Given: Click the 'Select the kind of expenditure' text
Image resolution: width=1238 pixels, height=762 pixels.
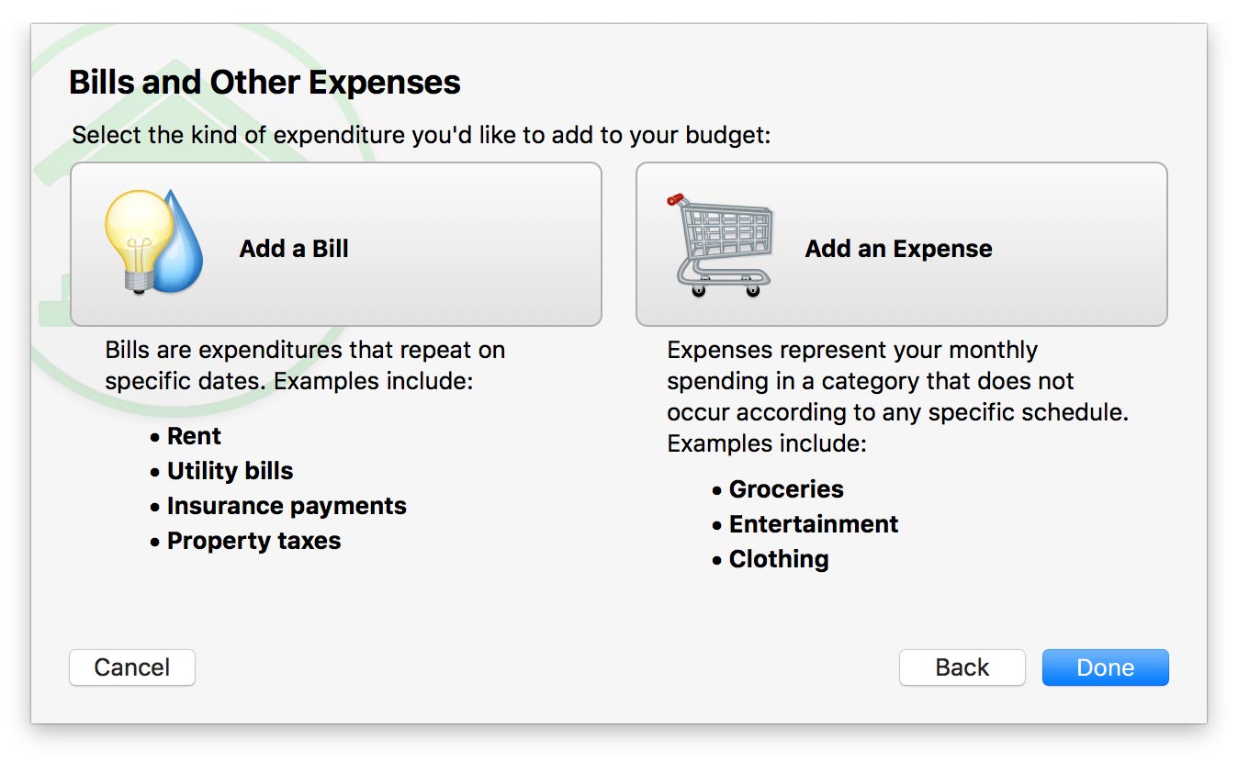Looking at the screenshot, I should 421,135.
